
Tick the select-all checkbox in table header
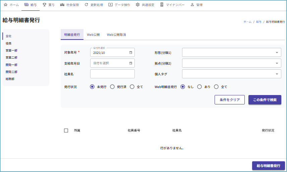coord(66,131)
